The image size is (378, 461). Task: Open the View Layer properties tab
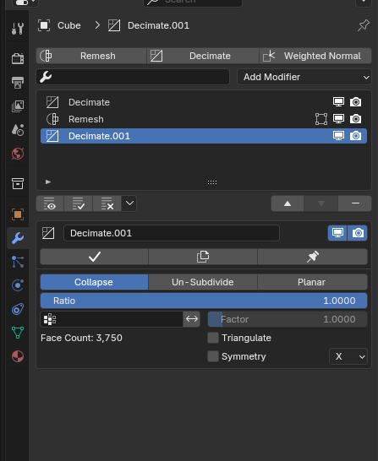click(x=18, y=106)
